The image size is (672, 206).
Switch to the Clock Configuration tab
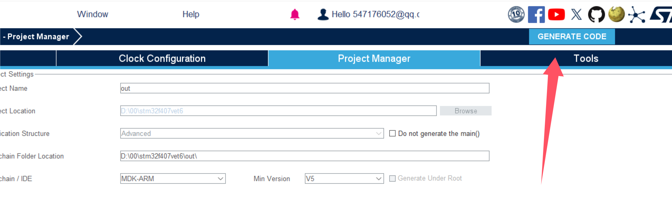click(x=162, y=58)
